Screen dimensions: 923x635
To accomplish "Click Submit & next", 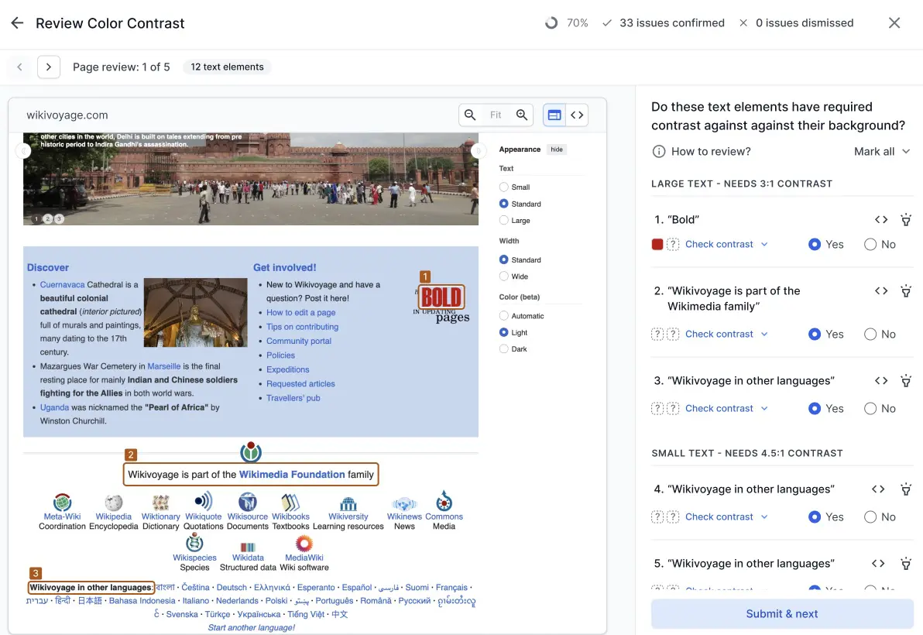I will tap(781, 613).
